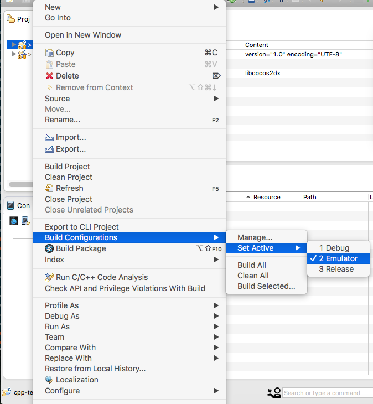Click the Copy icon in context menu
The image size is (373, 404).
[49, 53]
